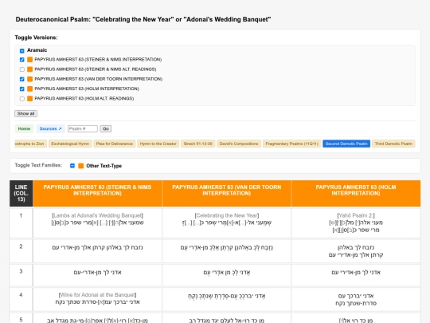Click Steiner & Nims Interpretation column header

[x=97, y=193]
